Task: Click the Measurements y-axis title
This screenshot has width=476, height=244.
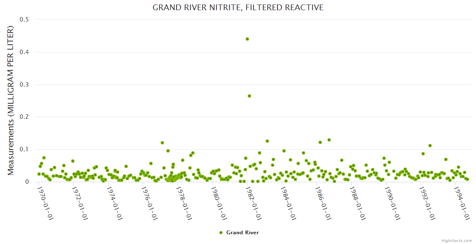Action: click(11, 100)
